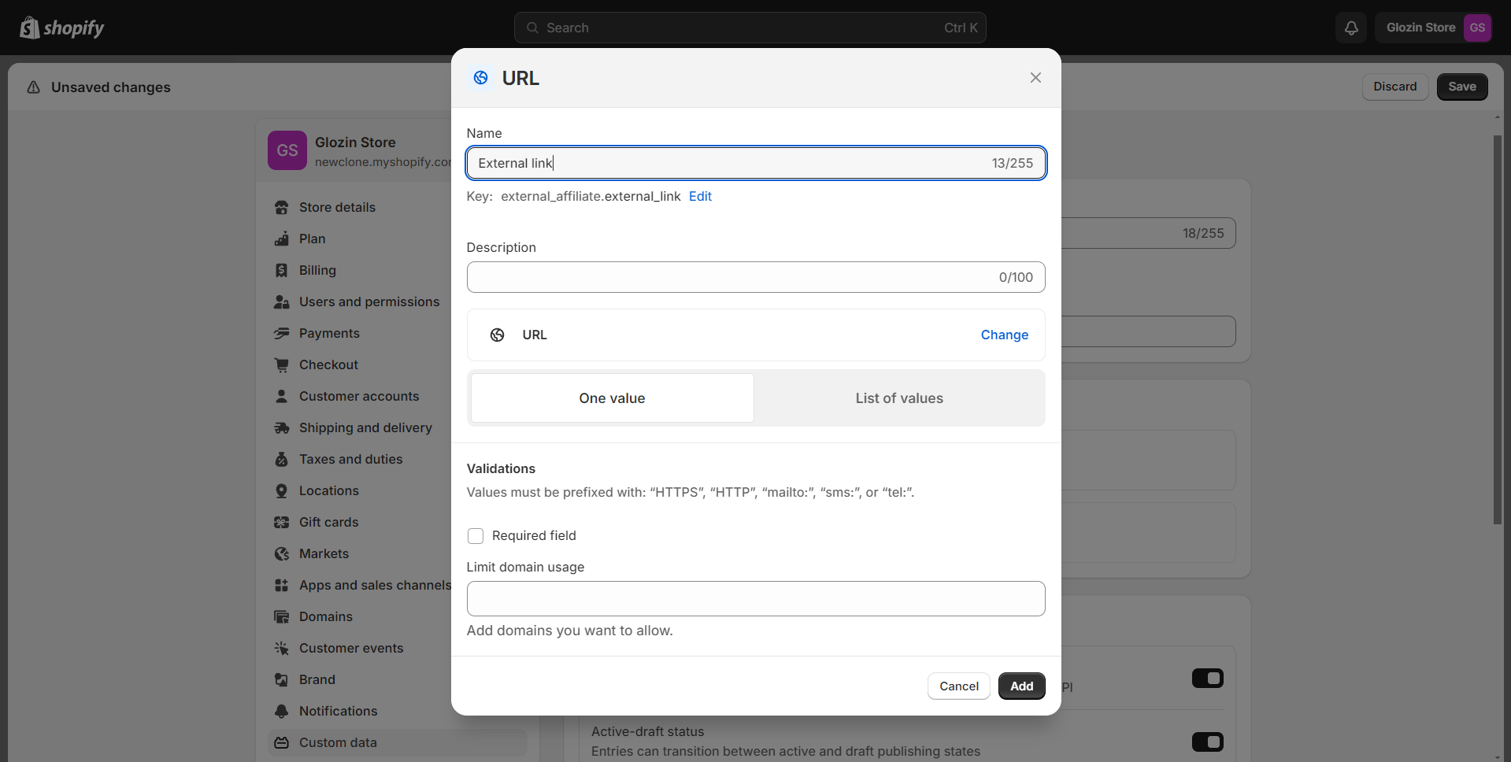Click the Apps and sales channels icon

point(281,586)
